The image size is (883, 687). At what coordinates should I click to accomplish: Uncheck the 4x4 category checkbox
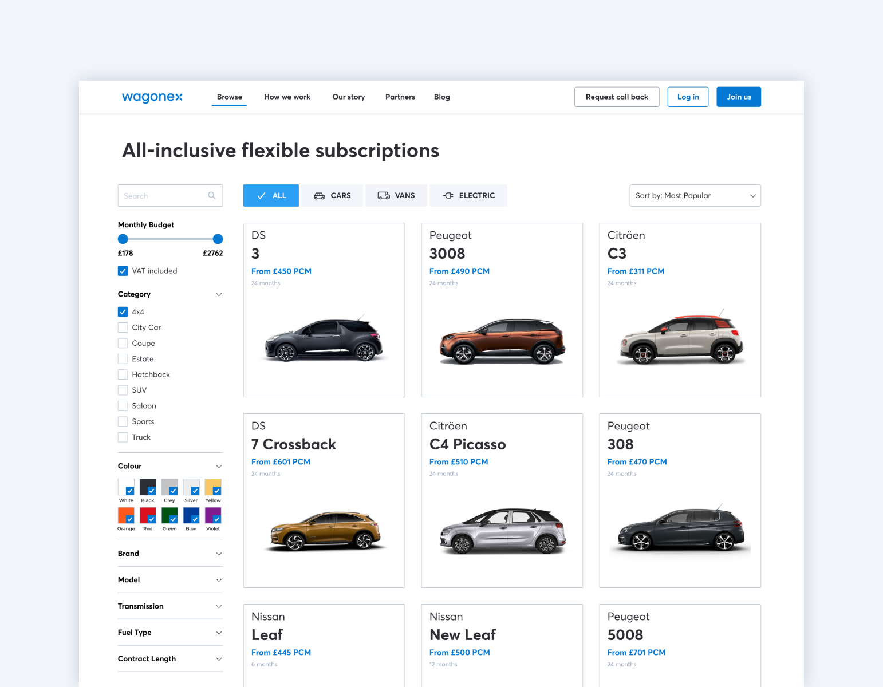click(123, 312)
